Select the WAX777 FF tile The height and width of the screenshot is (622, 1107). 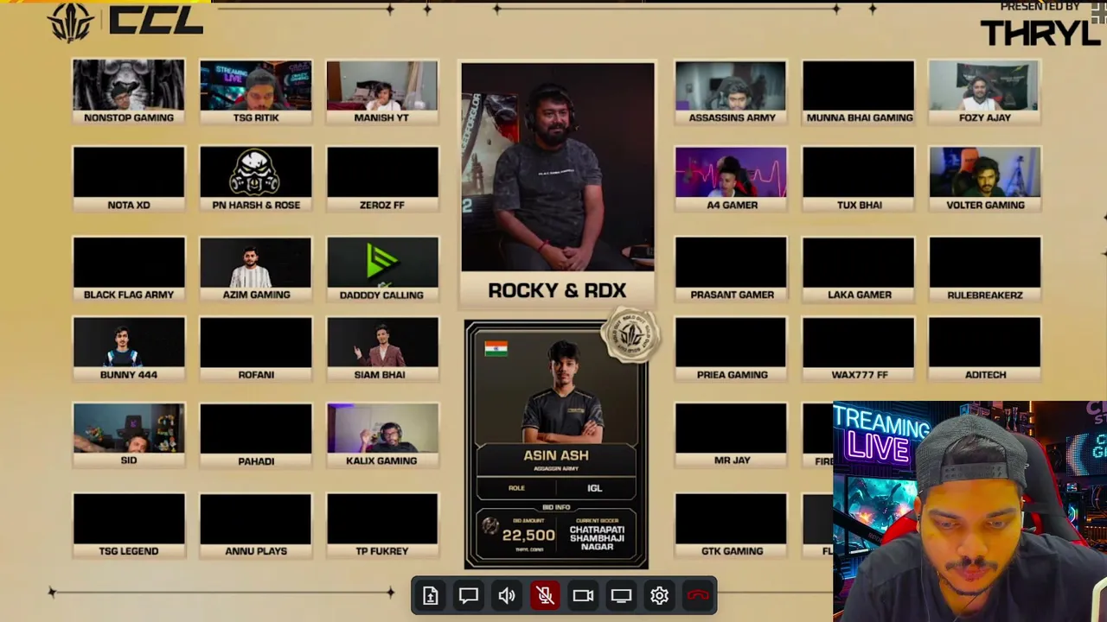tap(859, 349)
